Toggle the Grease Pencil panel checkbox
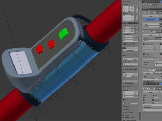162x121 pixels. 125,44
